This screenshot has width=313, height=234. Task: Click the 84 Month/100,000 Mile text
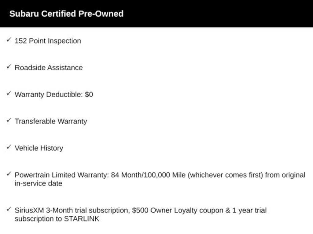point(148,175)
